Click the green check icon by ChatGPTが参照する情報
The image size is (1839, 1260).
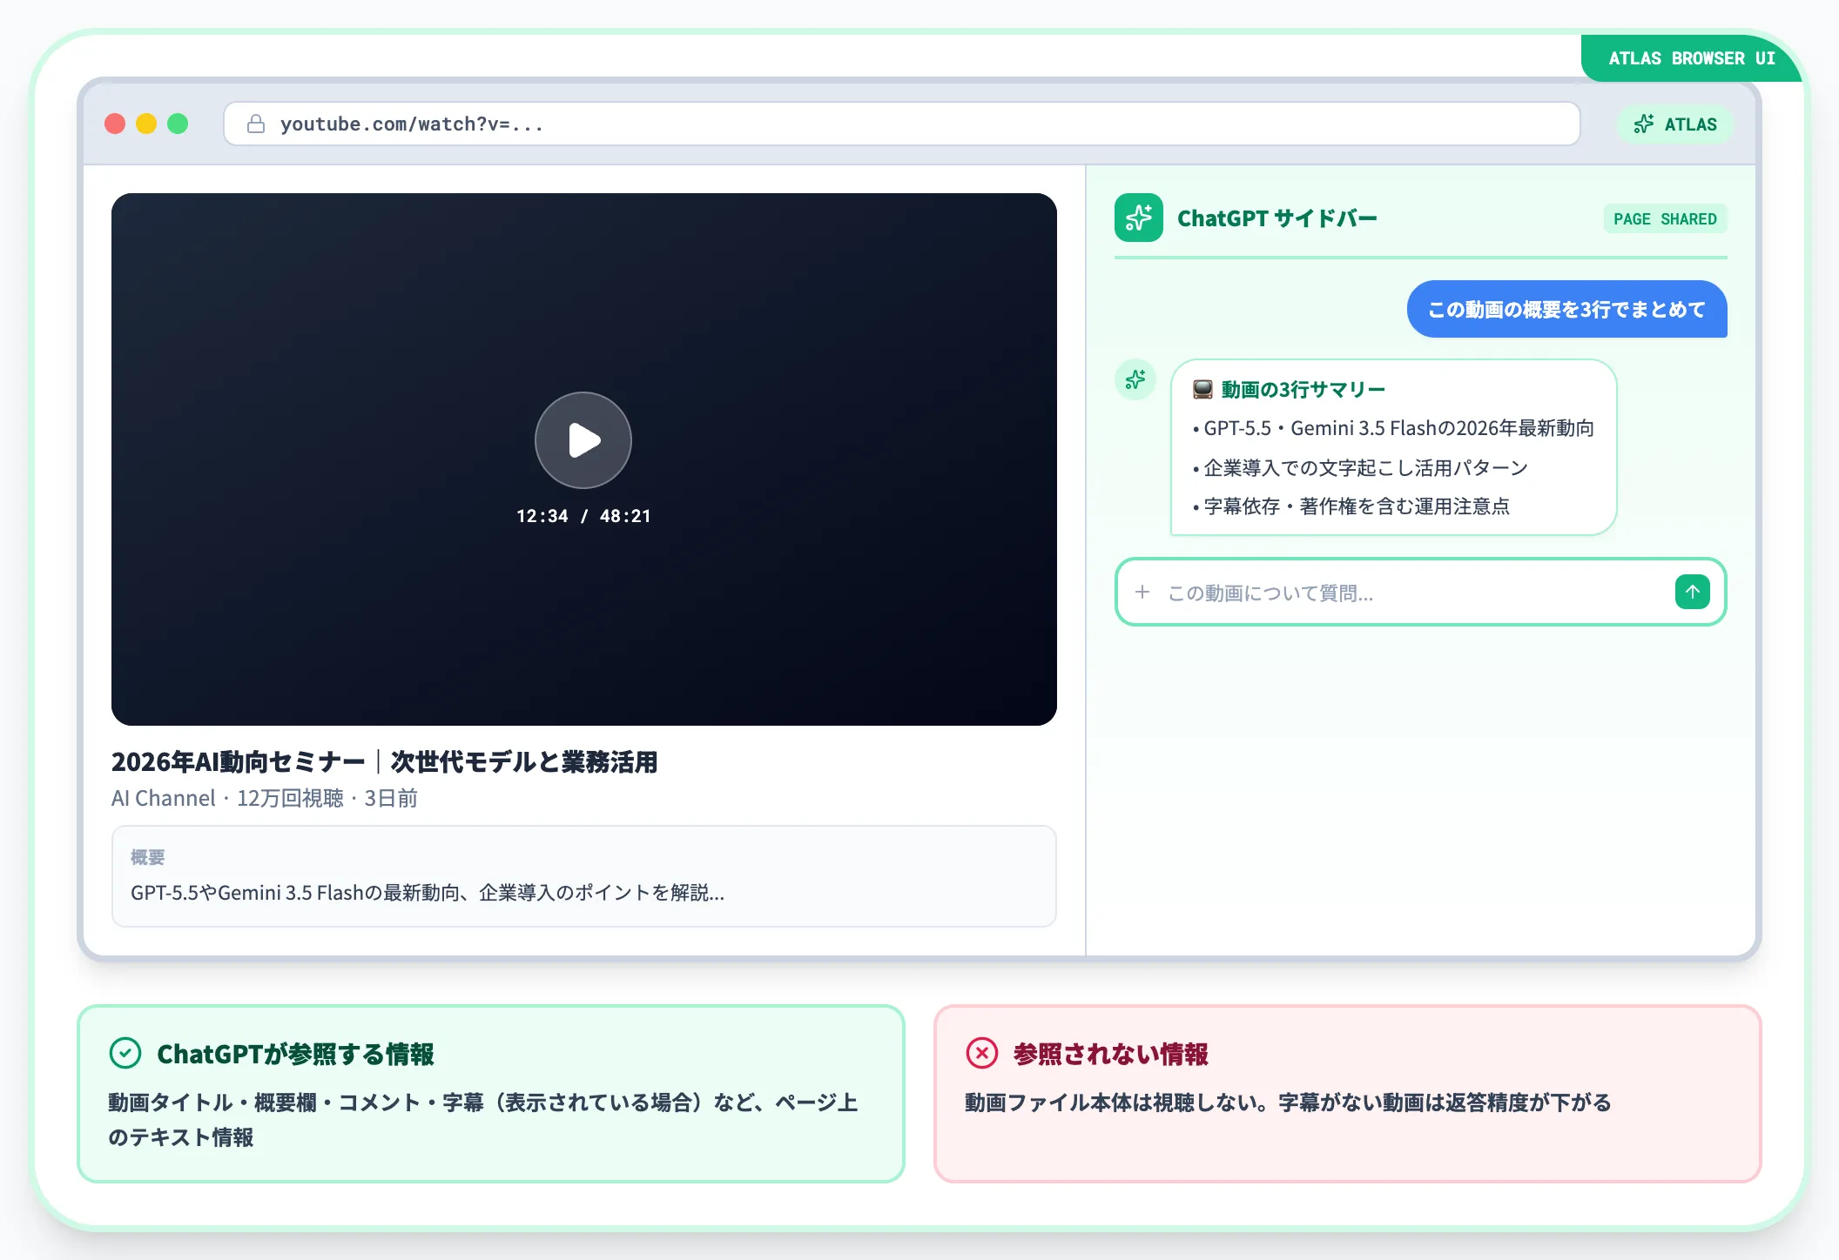pyautogui.click(x=125, y=1053)
